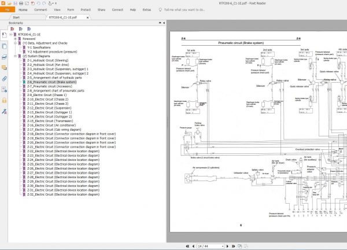Open the File menu button
The image size is (347, 250).
6,10
